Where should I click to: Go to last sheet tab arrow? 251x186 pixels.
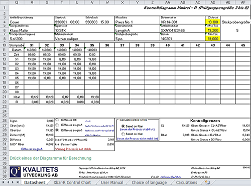point(18,182)
